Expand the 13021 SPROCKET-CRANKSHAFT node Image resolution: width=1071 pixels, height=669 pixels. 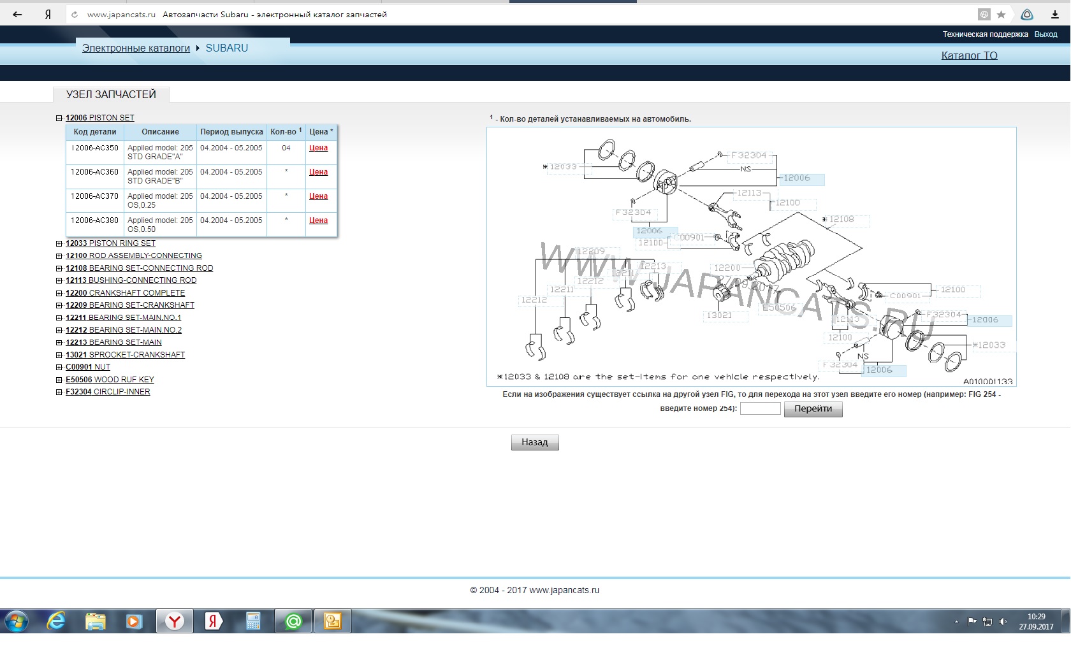(x=59, y=355)
